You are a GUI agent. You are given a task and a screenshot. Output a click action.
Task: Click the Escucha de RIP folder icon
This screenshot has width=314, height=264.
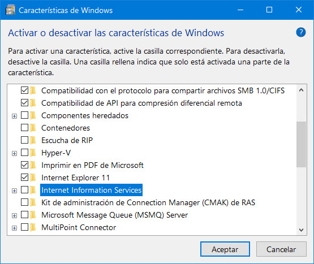33,140
